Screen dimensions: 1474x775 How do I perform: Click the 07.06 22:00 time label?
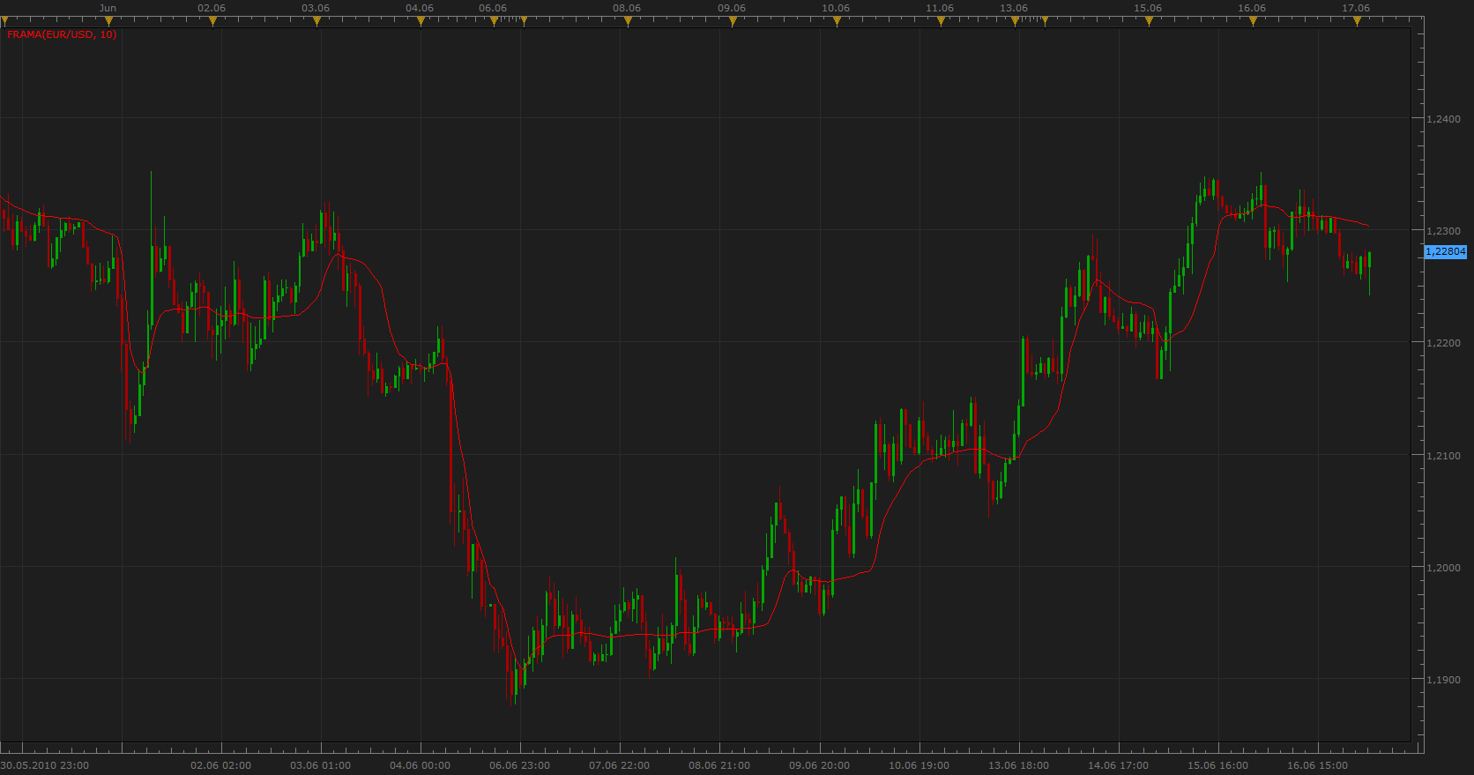tap(619, 765)
